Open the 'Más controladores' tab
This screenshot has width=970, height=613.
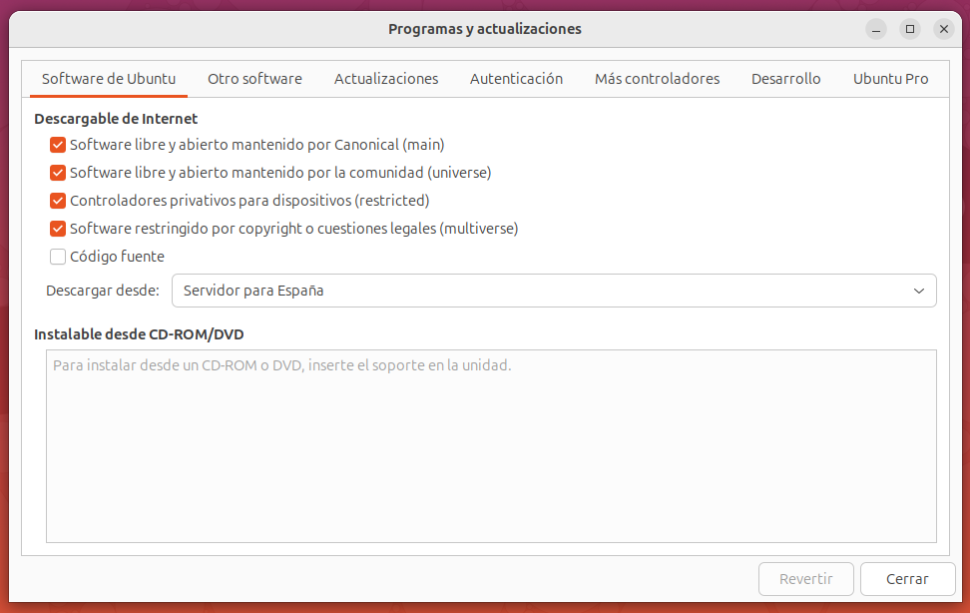click(x=657, y=78)
